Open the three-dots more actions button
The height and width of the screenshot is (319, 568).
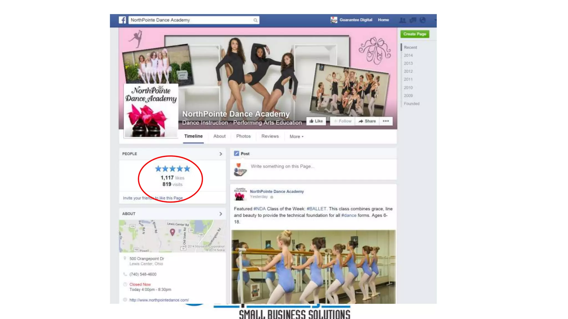(386, 121)
